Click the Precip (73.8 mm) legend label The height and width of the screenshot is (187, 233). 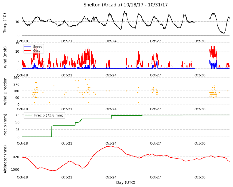[49, 115]
